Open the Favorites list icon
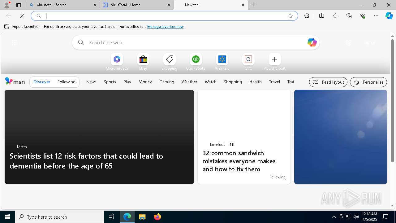 pyautogui.click(x=335, y=16)
